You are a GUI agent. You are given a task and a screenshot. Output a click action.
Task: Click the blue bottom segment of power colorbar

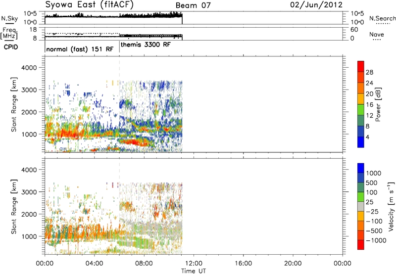[x=361, y=142]
